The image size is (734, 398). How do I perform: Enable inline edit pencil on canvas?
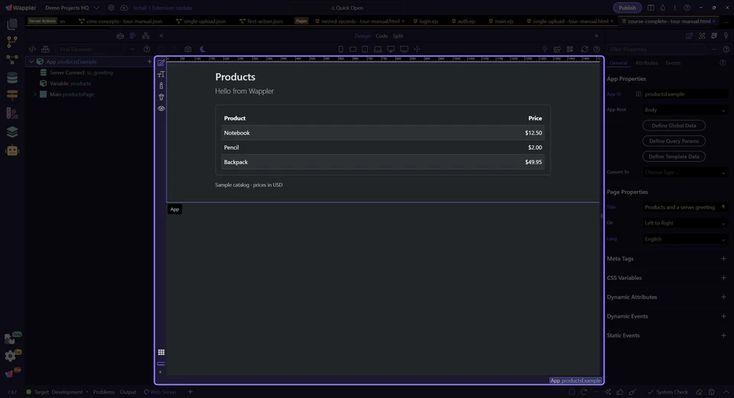pos(161,63)
